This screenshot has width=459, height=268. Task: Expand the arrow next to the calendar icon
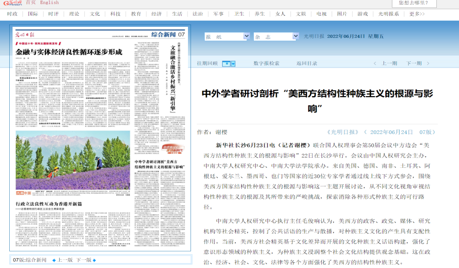point(233,64)
